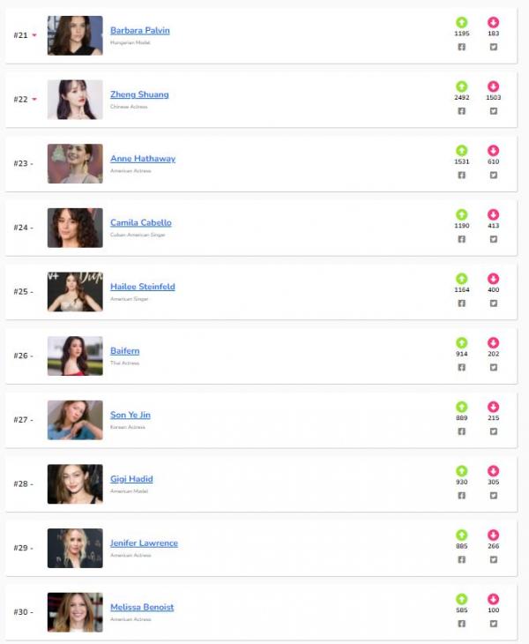Upvote Anne Hathaway

(x=461, y=151)
